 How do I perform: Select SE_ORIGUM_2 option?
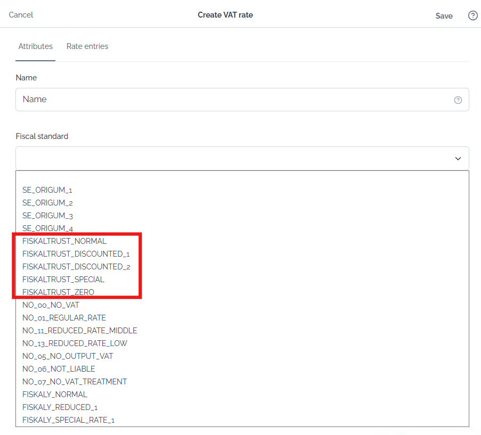242,203
